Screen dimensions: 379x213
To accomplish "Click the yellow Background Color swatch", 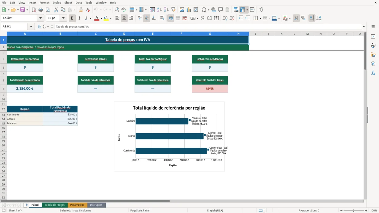I will 106,18.
